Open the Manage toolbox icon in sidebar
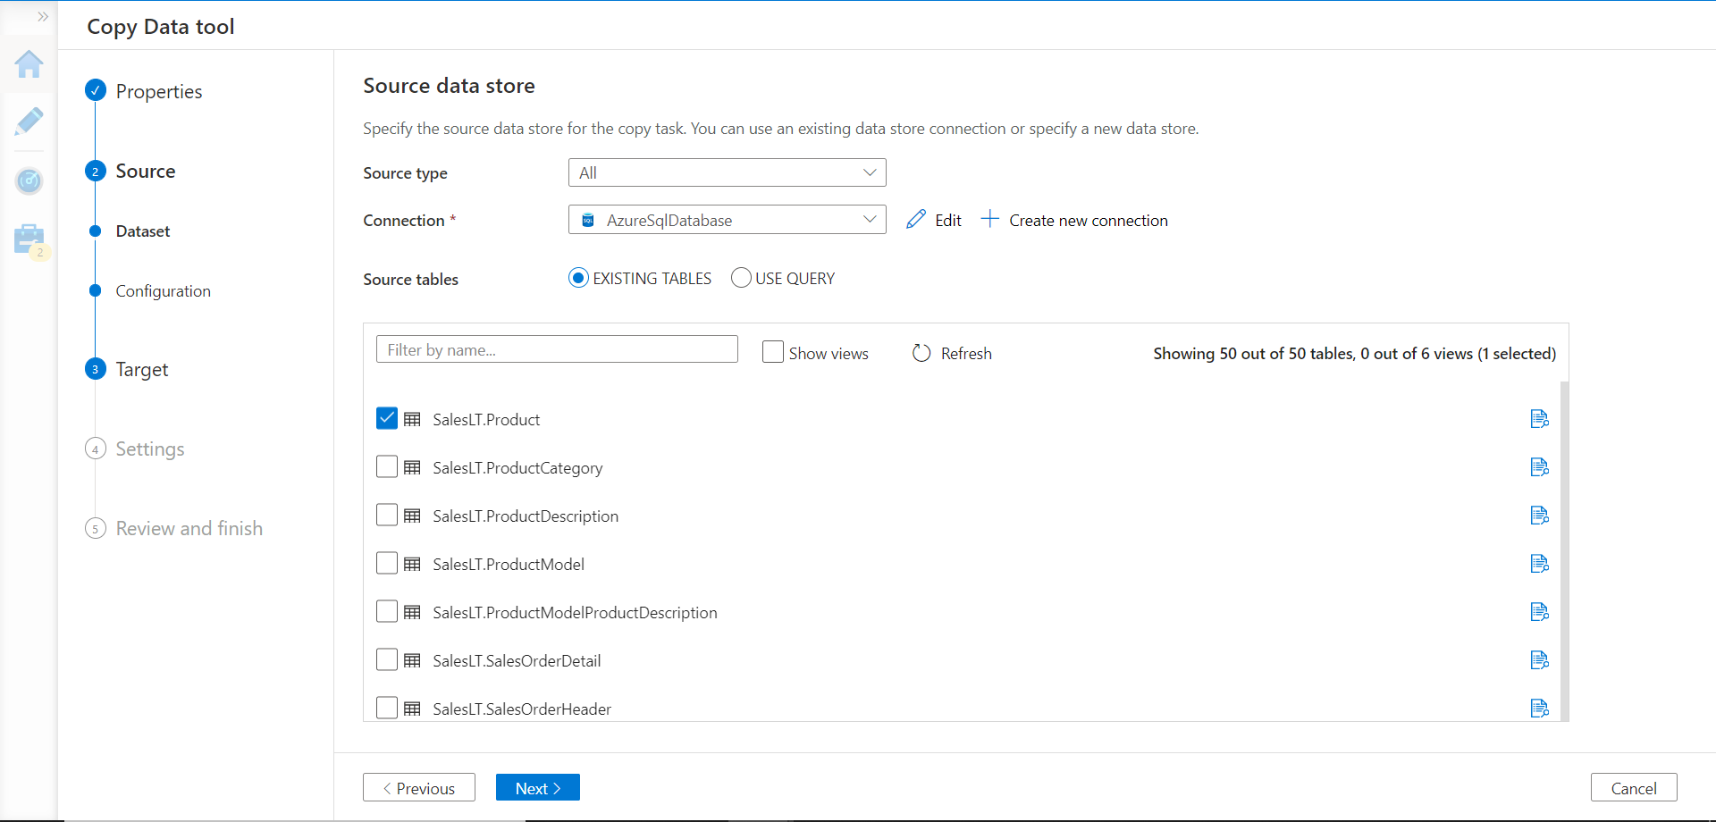This screenshot has height=822, width=1716. point(29,239)
